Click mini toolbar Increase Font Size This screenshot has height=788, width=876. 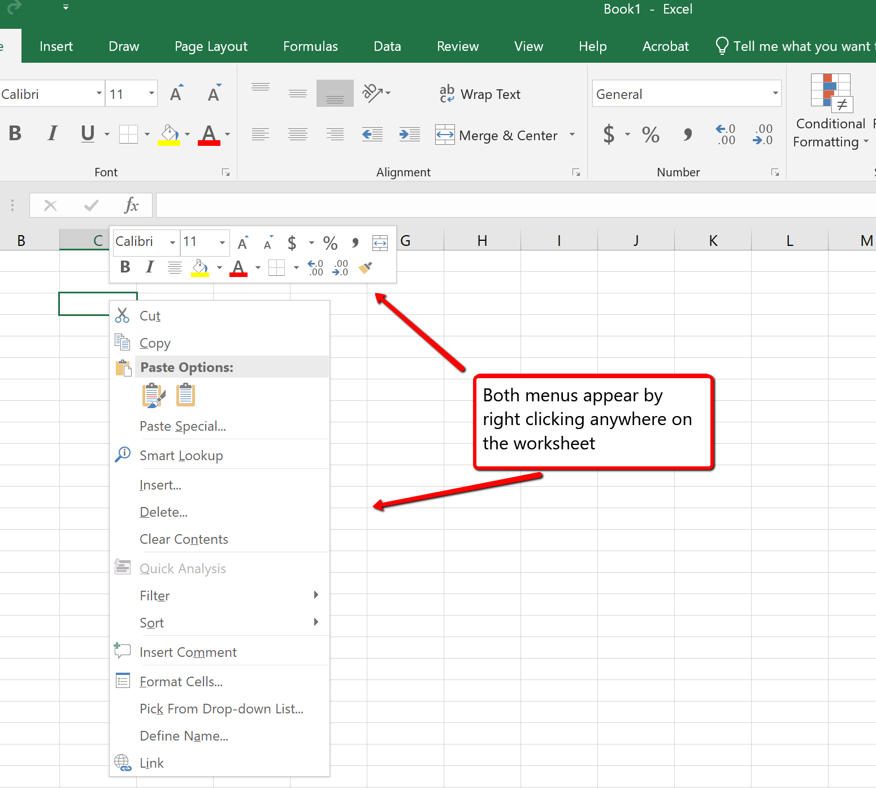243,243
